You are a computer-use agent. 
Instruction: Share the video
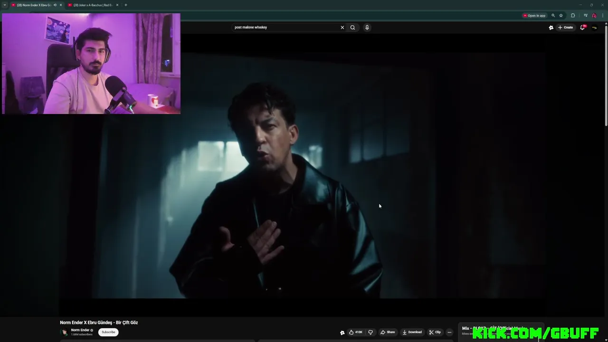click(388, 332)
